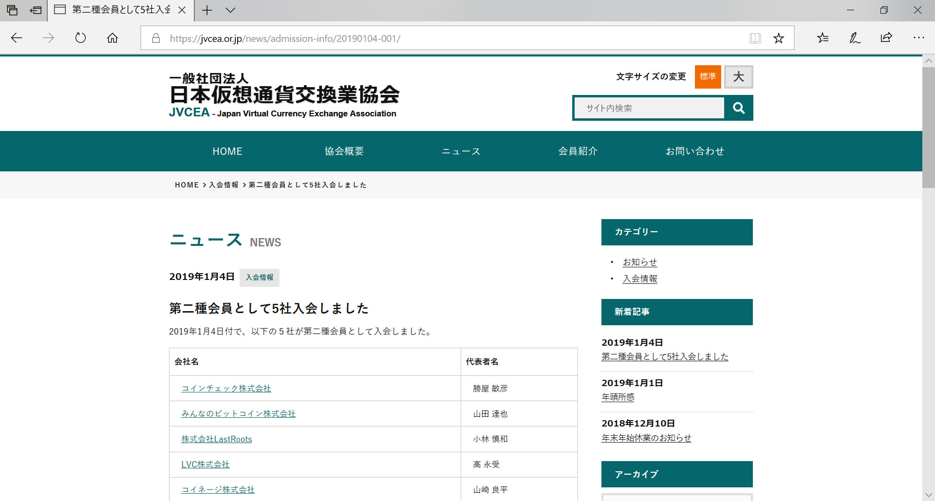935x501 pixels.
Task: Click the scrollbar up arrow
Action: tap(929, 61)
